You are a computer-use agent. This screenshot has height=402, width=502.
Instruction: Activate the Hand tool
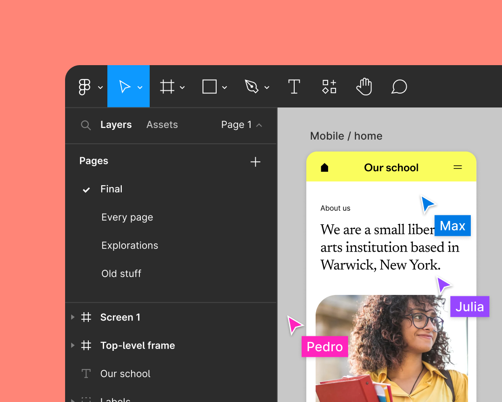pos(364,86)
